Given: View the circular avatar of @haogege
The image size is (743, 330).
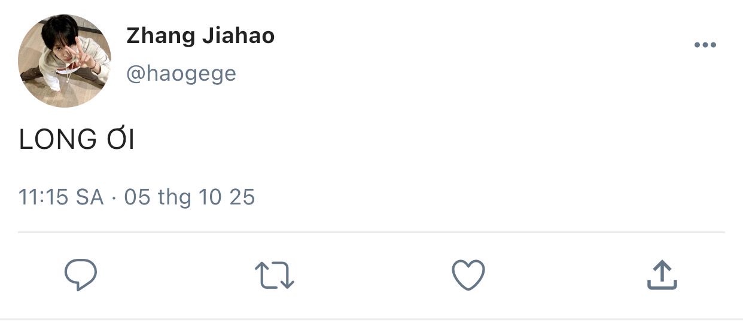Looking at the screenshot, I should point(65,61).
